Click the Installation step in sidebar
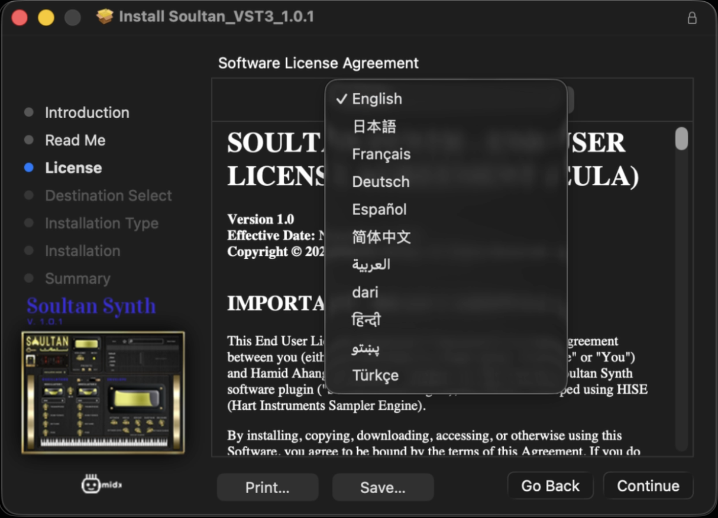The width and height of the screenshot is (718, 518). 83,251
